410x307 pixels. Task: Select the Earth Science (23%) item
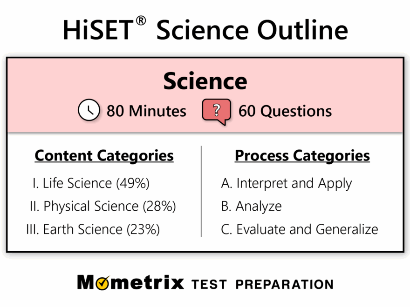93,229
